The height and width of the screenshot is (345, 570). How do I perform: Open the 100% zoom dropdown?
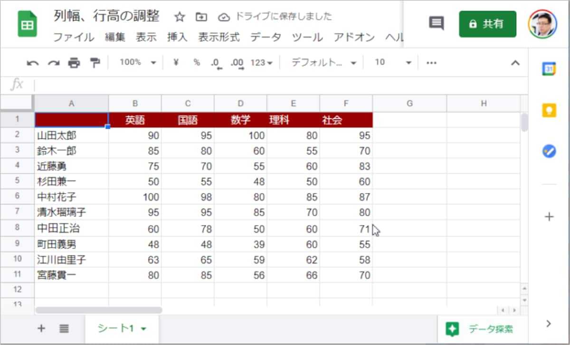[138, 62]
